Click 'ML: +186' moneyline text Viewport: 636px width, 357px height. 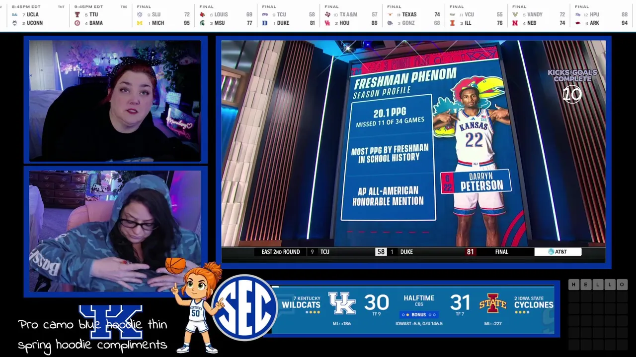[341, 324]
